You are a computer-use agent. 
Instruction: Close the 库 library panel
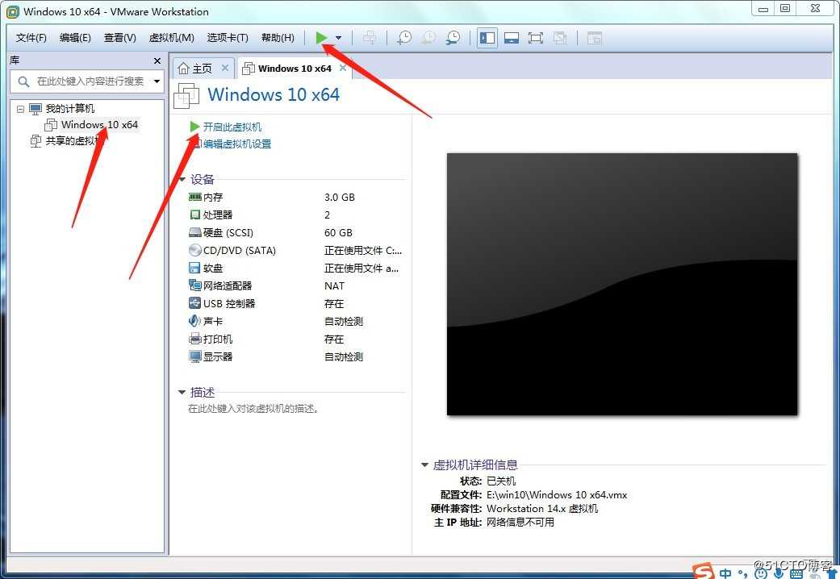click(x=157, y=60)
